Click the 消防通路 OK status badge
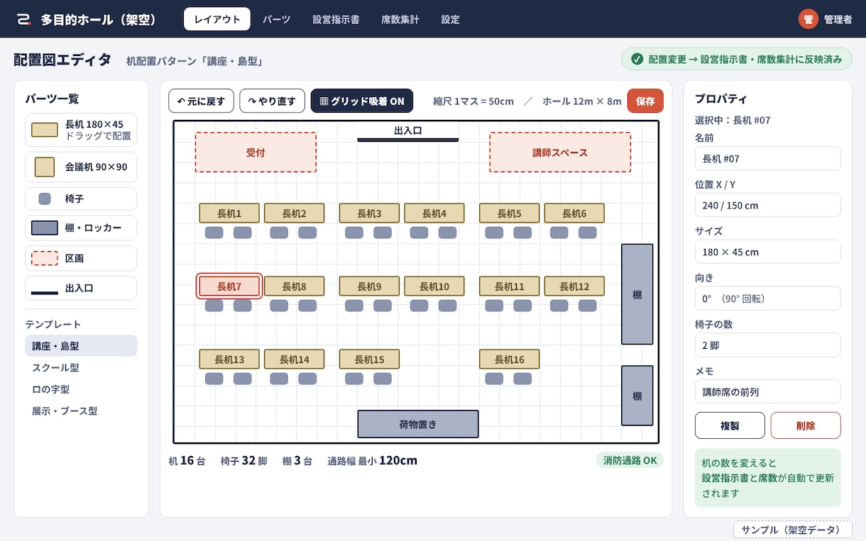The image size is (866, 541). (630, 460)
